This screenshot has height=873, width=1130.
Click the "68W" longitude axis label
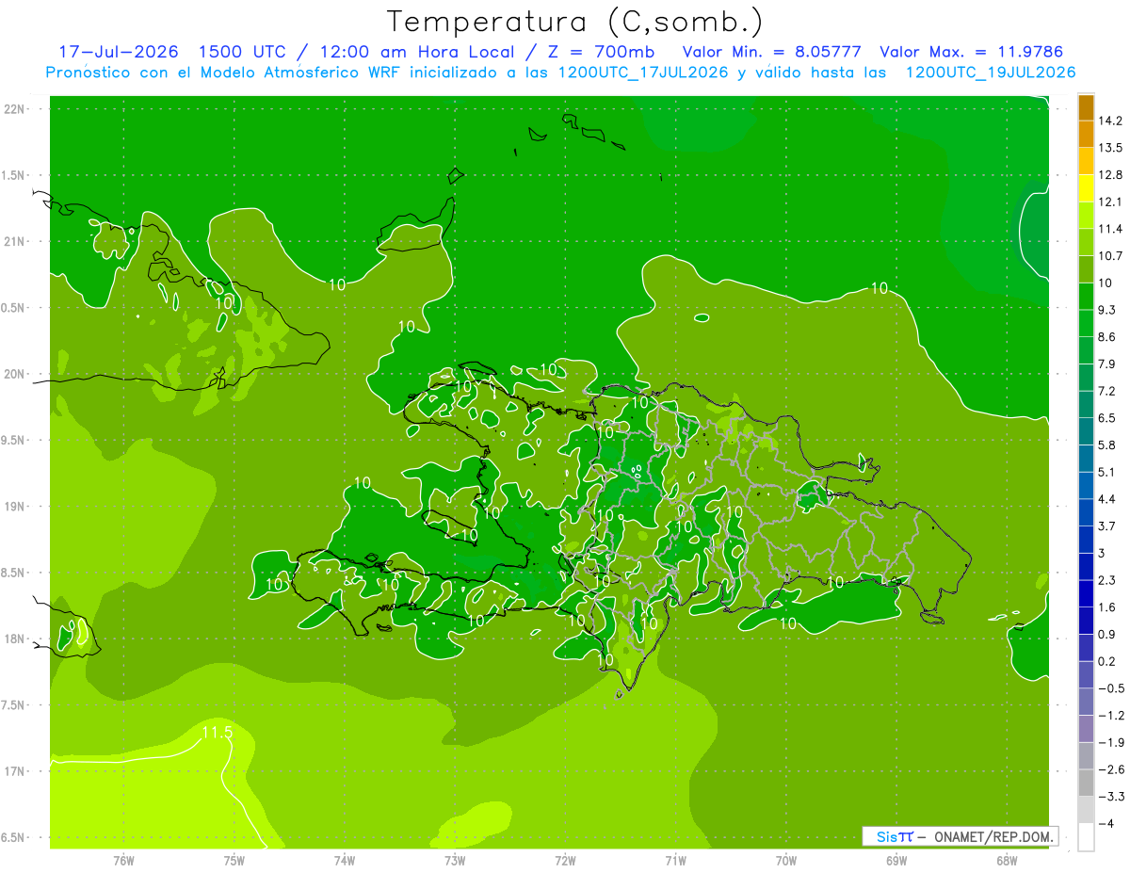(1006, 861)
